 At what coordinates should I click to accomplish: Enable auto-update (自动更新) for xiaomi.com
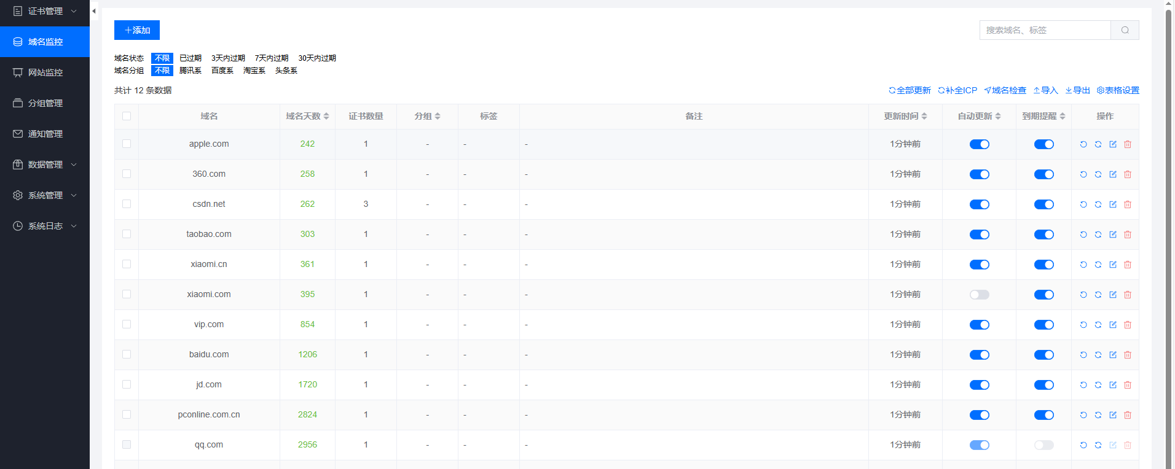980,295
